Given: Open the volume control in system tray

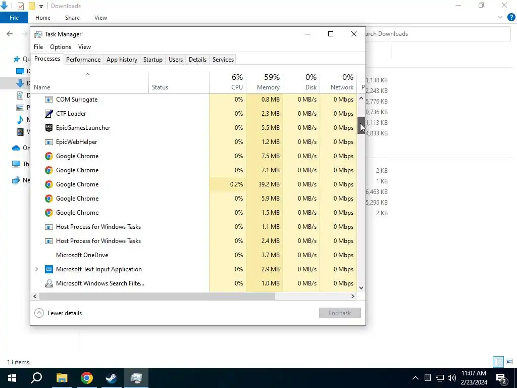Looking at the screenshot, I should click(452, 378).
